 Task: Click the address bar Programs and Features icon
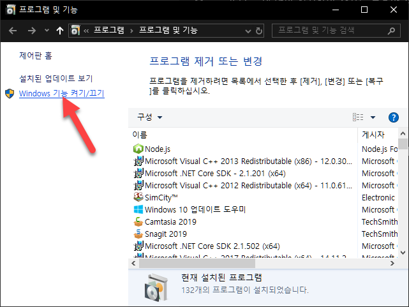tap(75, 30)
